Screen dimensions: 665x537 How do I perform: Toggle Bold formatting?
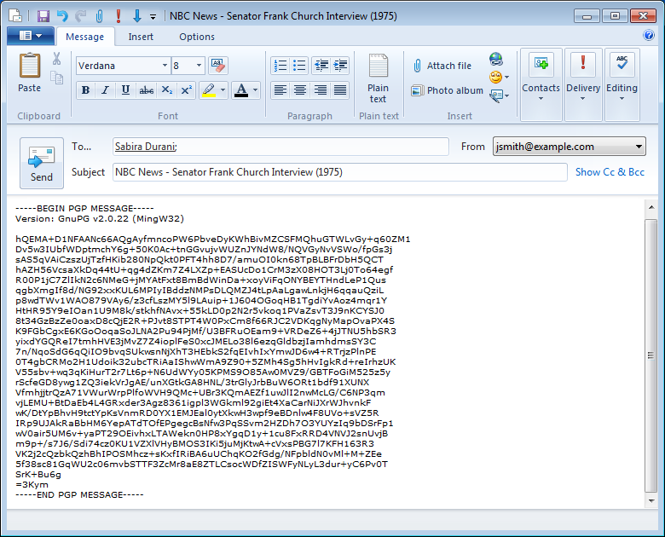pyautogui.click(x=85, y=89)
